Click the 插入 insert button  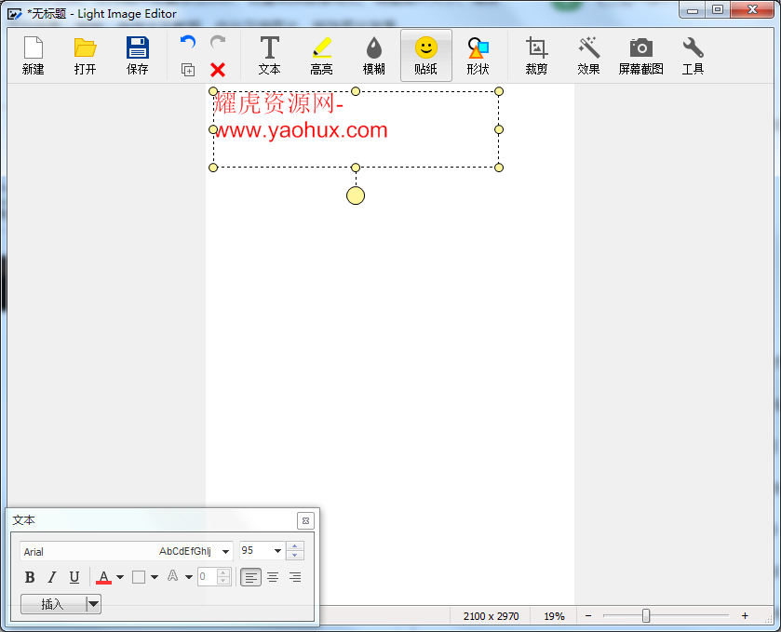point(53,604)
